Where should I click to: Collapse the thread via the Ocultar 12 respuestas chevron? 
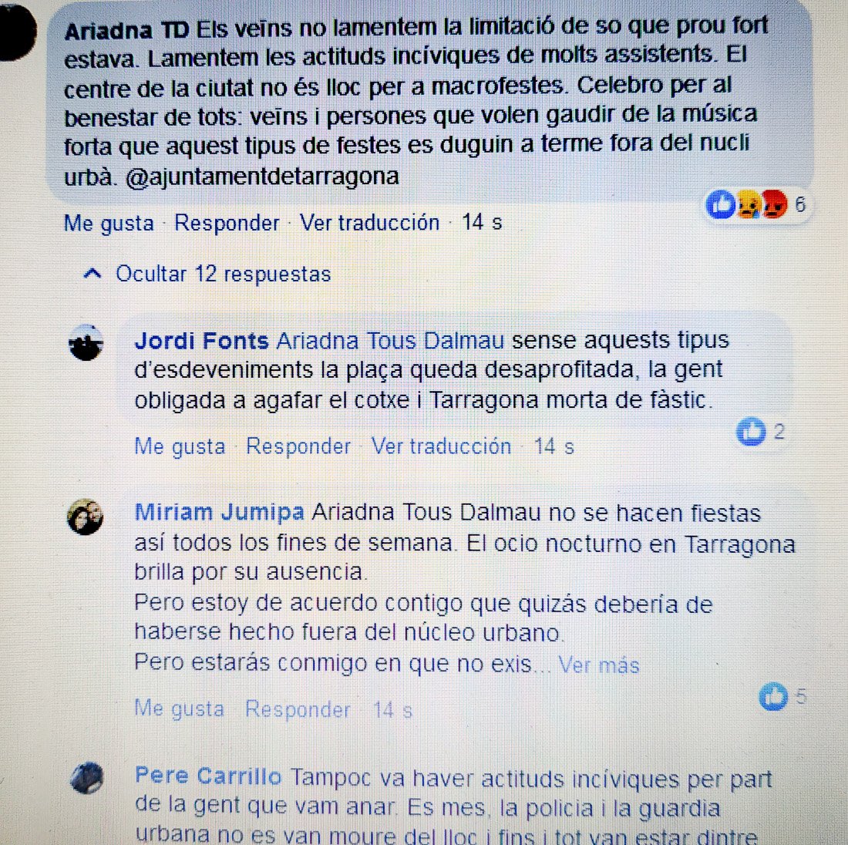coord(93,274)
